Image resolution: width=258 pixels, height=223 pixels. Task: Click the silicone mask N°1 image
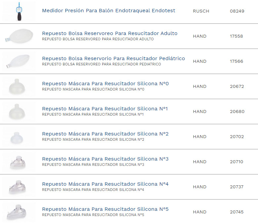(x=19, y=111)
